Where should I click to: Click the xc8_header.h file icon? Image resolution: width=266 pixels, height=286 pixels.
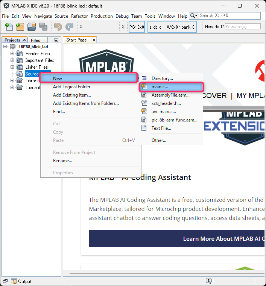[x=144, y=103]
